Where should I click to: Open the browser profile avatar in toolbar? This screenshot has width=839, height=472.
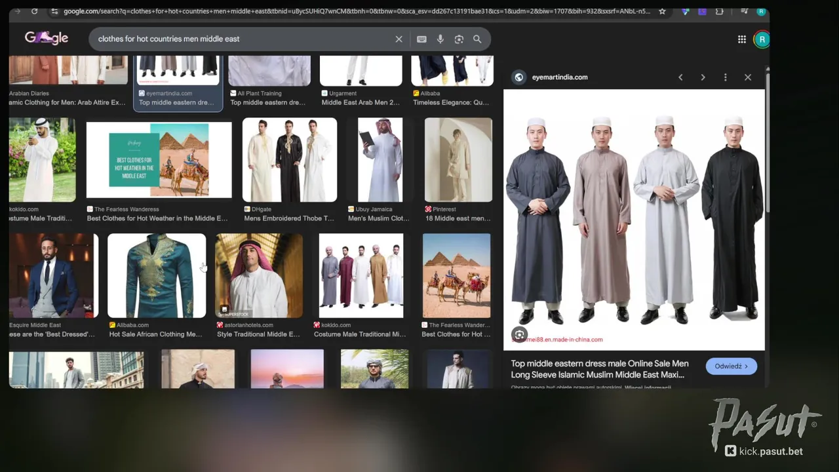[761, 11]
